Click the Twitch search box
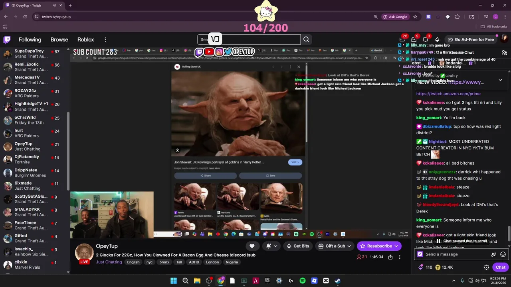Image resolution: width=511 pixels, height=287 pixels. coord(249,39)
